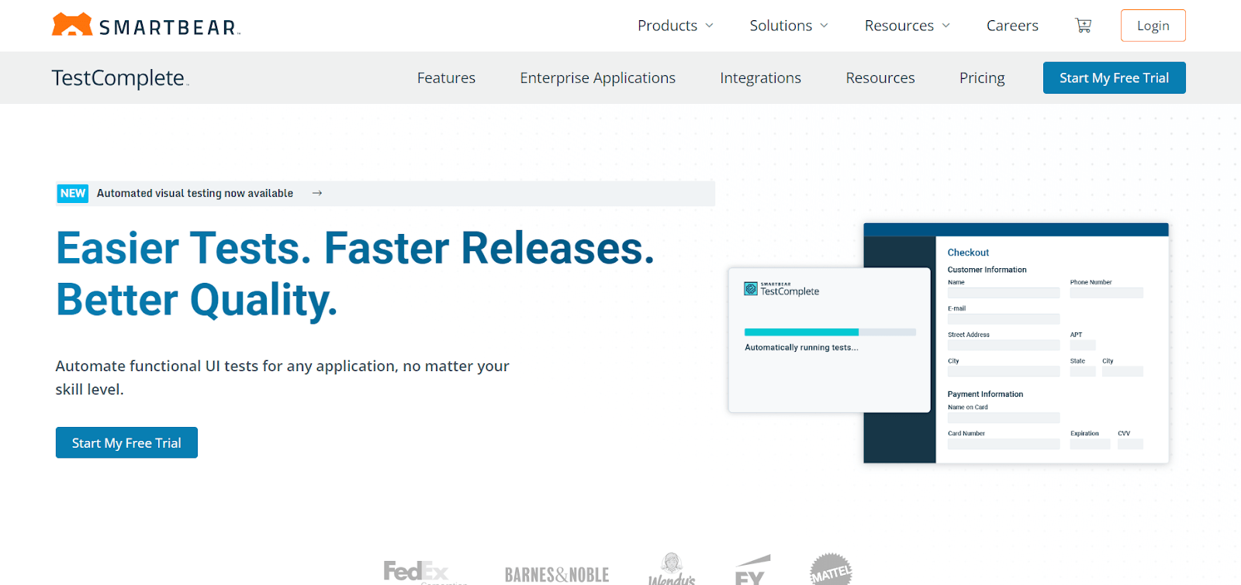
Task: Open Resources in TestComplete subnav
Action: point(880,77)
